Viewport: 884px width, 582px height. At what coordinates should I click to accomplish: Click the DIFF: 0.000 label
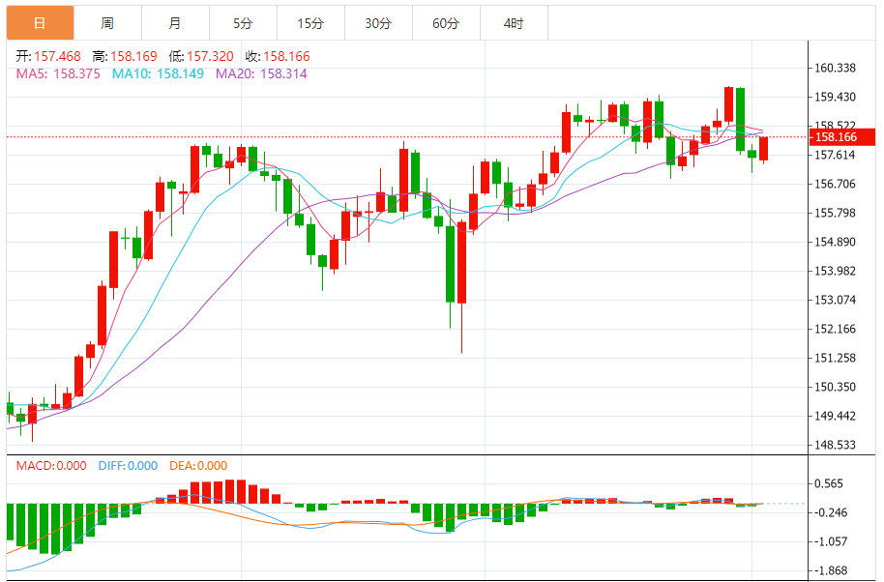(x=127, y=466)
